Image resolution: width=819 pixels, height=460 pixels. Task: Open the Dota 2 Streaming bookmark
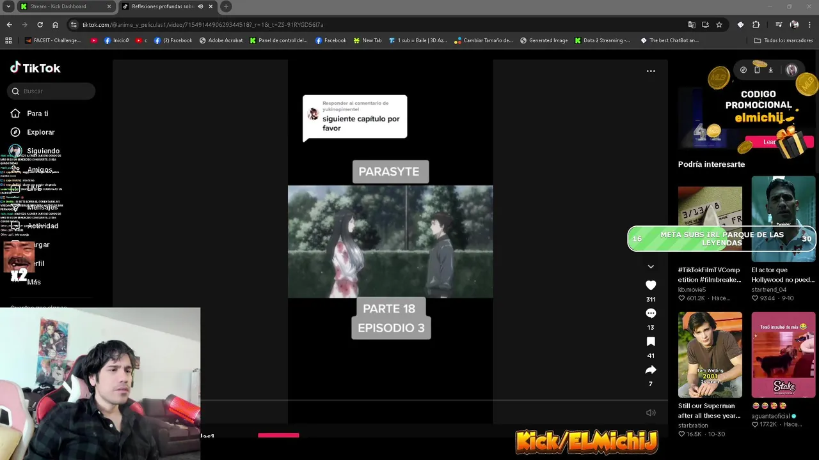coord(603,40)
